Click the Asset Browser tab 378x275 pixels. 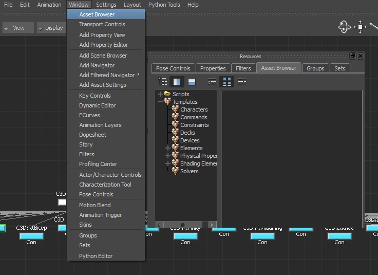tap(279, 68)
